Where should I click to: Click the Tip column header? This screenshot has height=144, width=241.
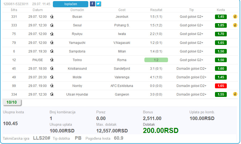tap(191, 10)
